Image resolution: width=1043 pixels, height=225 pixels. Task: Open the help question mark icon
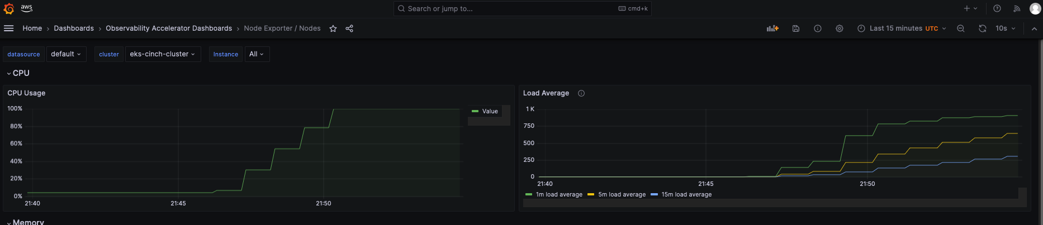[997, 8]
